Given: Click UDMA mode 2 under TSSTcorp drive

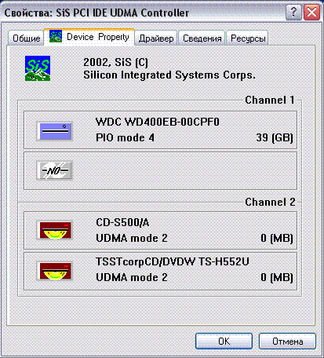Looking at the screenshot, I should coord(132,277).
